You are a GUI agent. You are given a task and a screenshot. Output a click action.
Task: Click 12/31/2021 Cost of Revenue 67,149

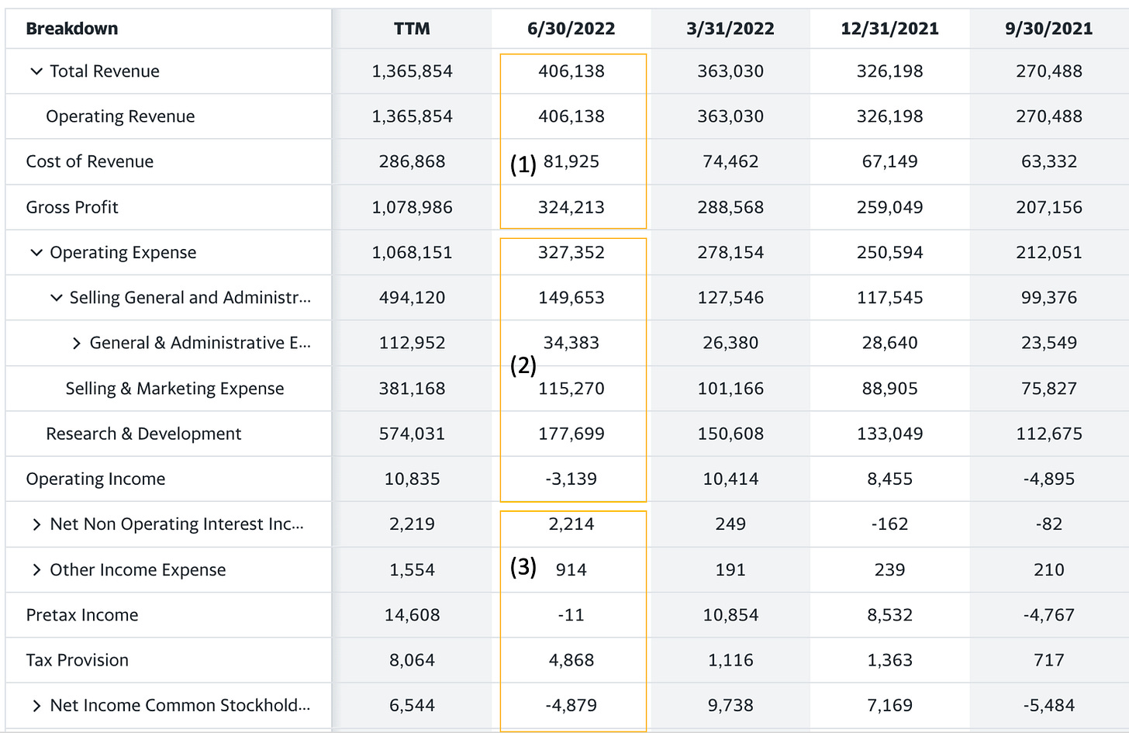(x=889, y=161)
